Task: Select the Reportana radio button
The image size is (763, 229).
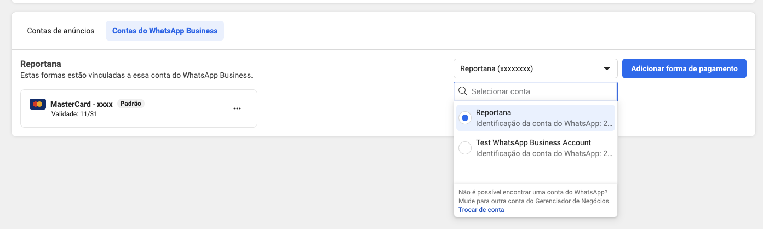Action: tap(464, 118)
